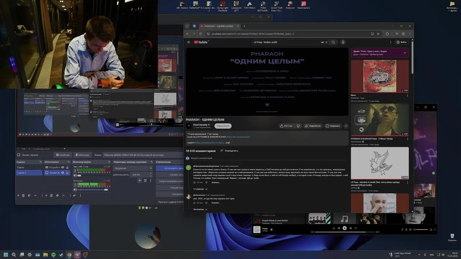Dislike the PHARAOH video

coord(298,126)
